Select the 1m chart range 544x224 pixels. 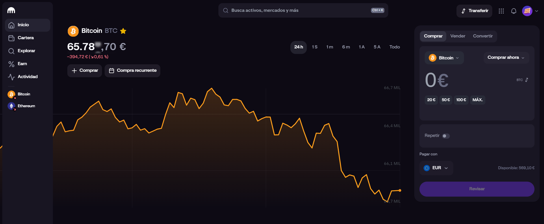point(330,47)
